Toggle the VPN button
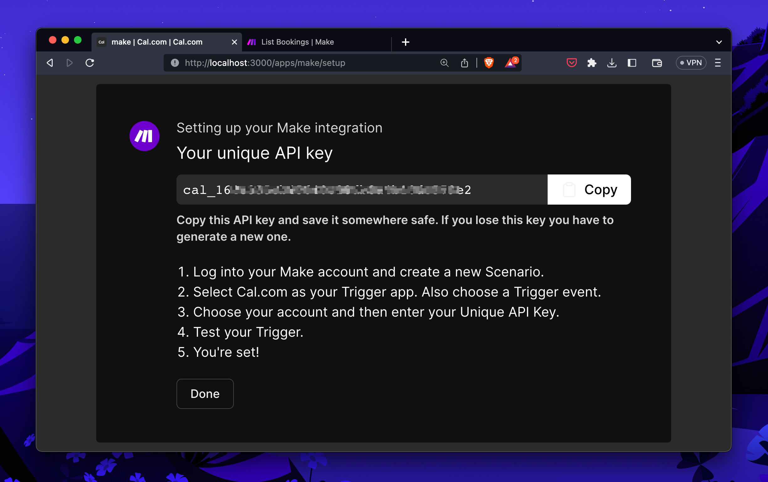 691,63
